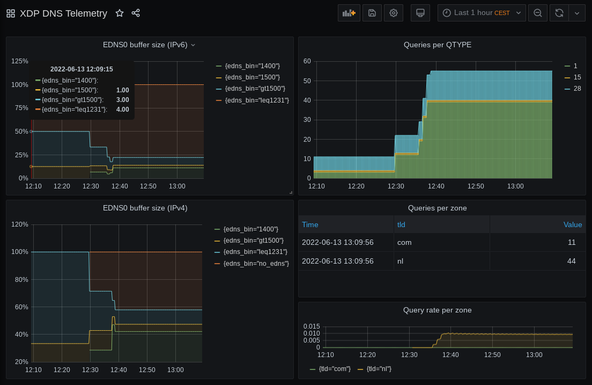The width and height of the screenshot is (592, 385).
Task: Toggle QTYPE 28 series in legend
Action: click(577, 89)
